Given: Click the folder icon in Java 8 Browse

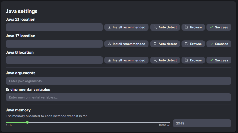Looking at the screenshot, I should tap(187, 60).
